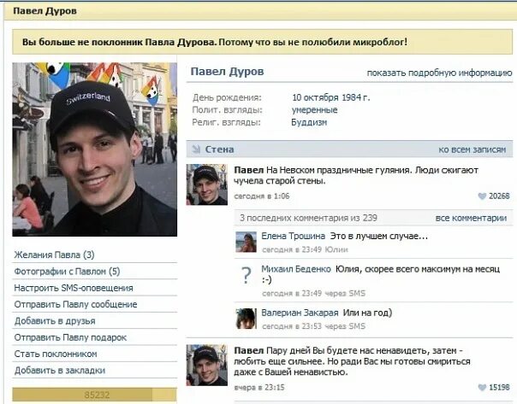517x404 pixels.
Task: Open Желания Павла (3)
Action: coord(55,255)
